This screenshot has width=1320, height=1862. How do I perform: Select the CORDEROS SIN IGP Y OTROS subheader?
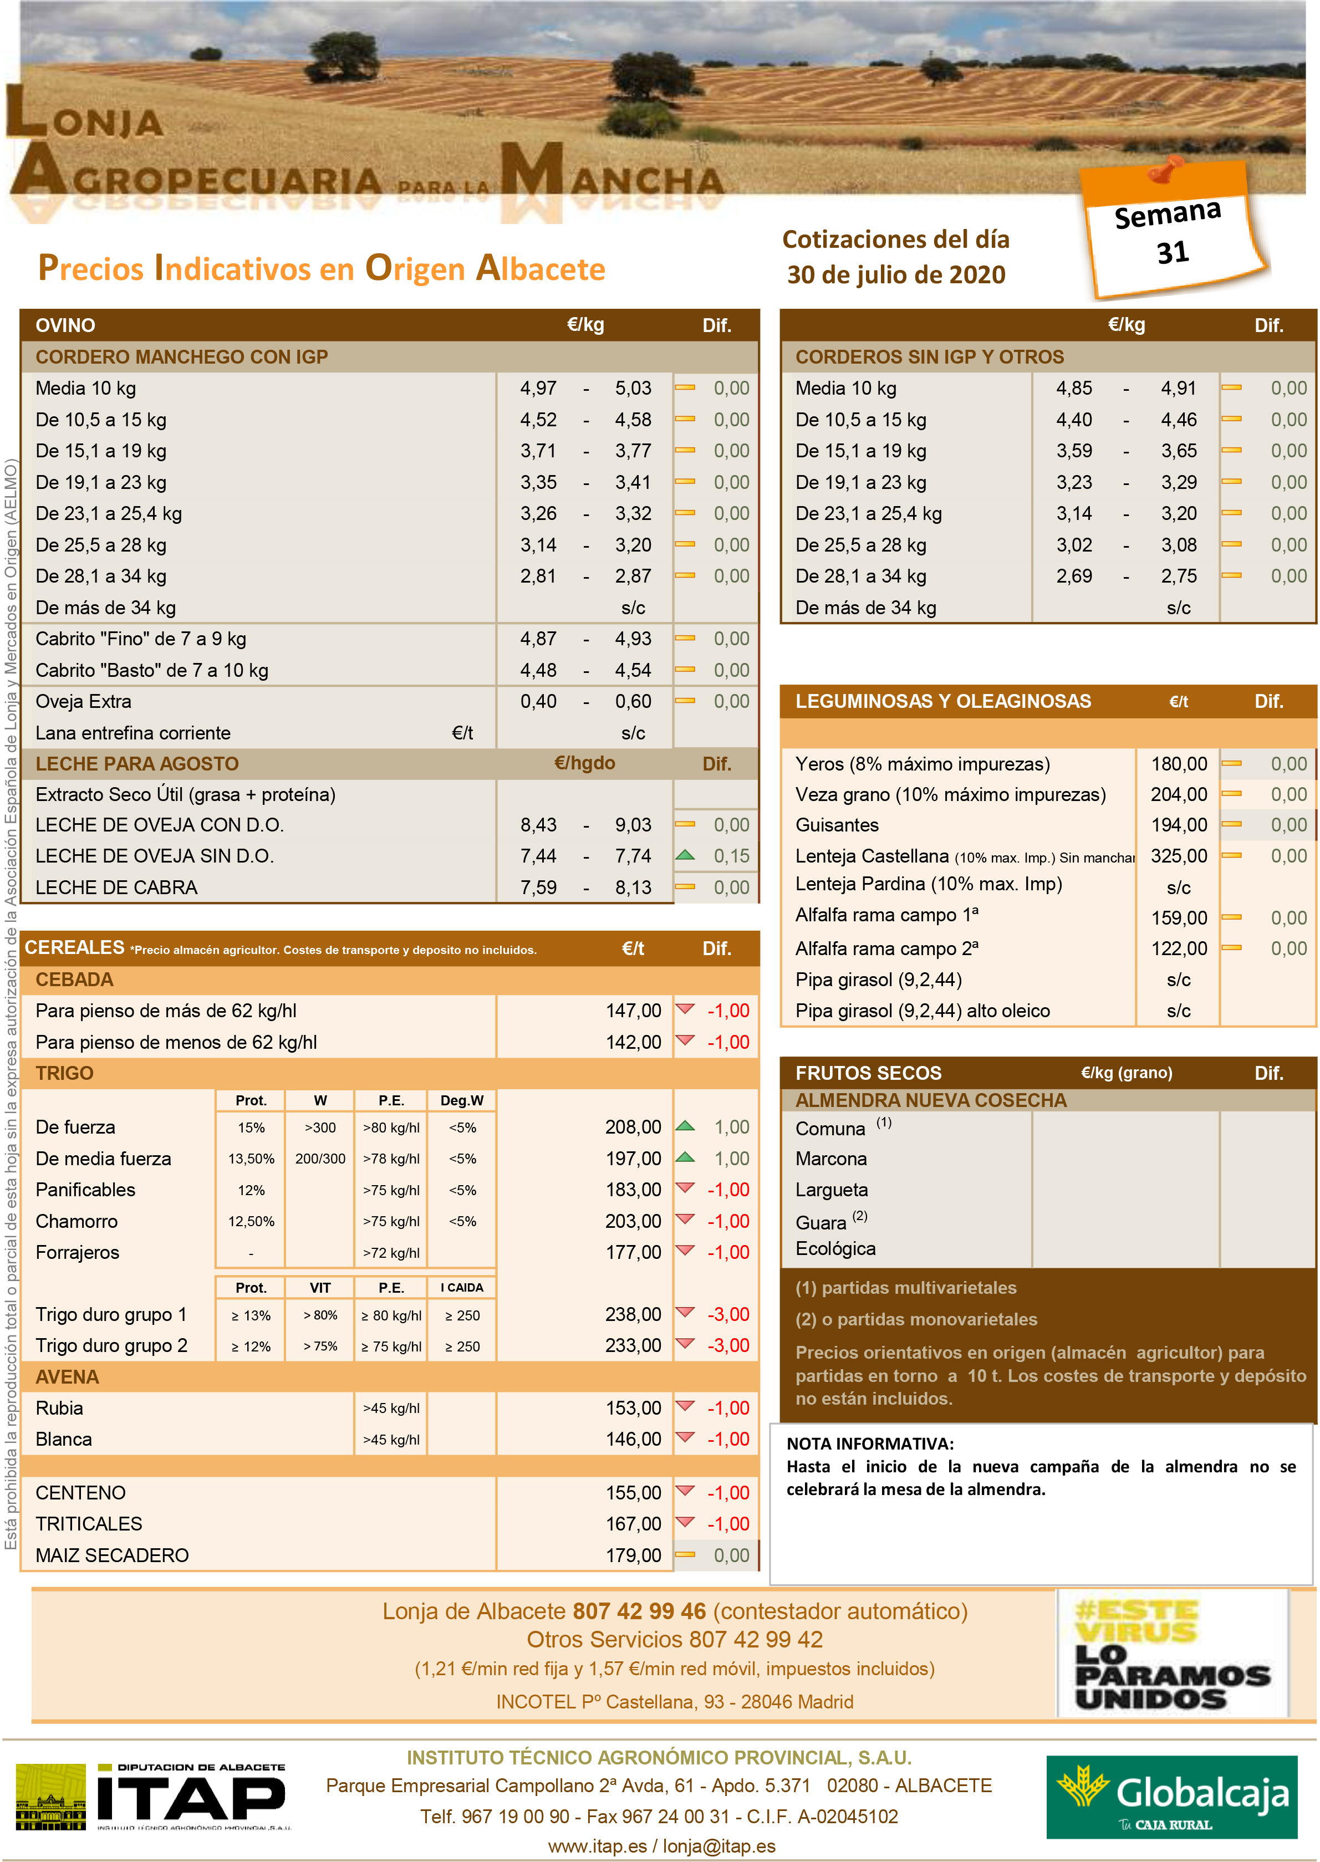[x=929, y=357]
